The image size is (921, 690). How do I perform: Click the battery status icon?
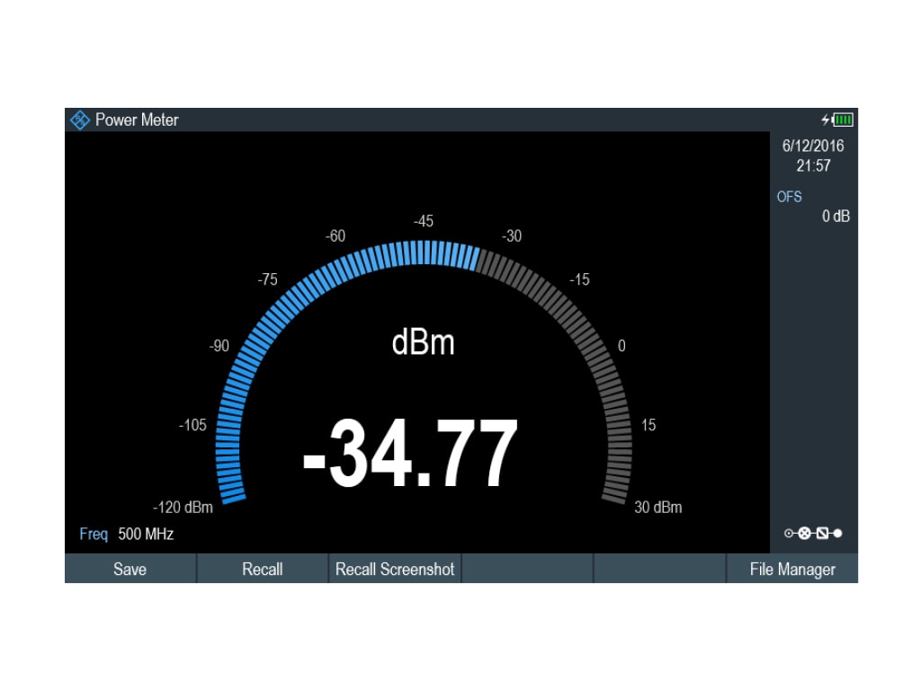pyautogui.click(x=844, y=119)
